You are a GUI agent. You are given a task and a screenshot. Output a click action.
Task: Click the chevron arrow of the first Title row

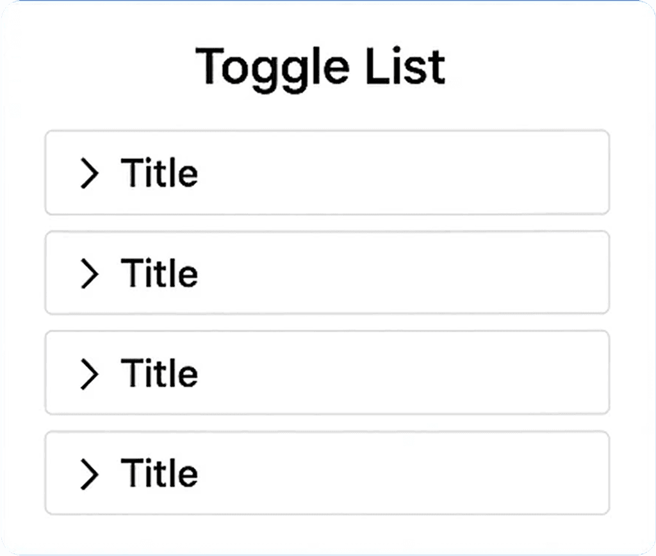[90, 173]
